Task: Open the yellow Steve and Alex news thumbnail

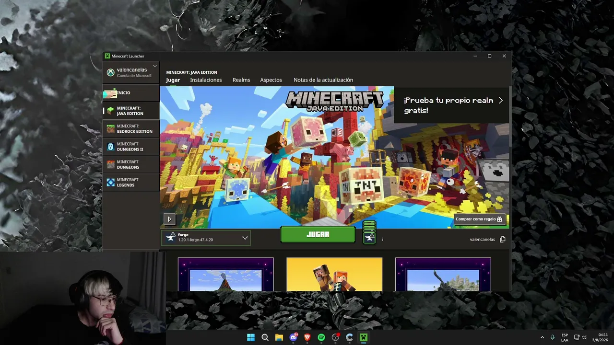Action: click(334, 275)
